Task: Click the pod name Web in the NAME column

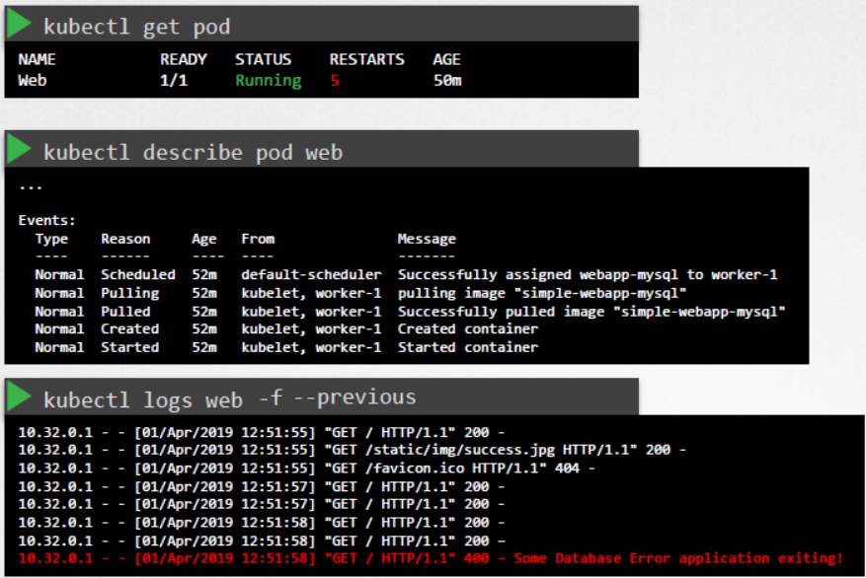Action: [32, 80]
